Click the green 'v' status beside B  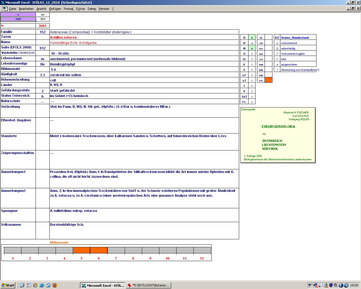click(252, 38)
